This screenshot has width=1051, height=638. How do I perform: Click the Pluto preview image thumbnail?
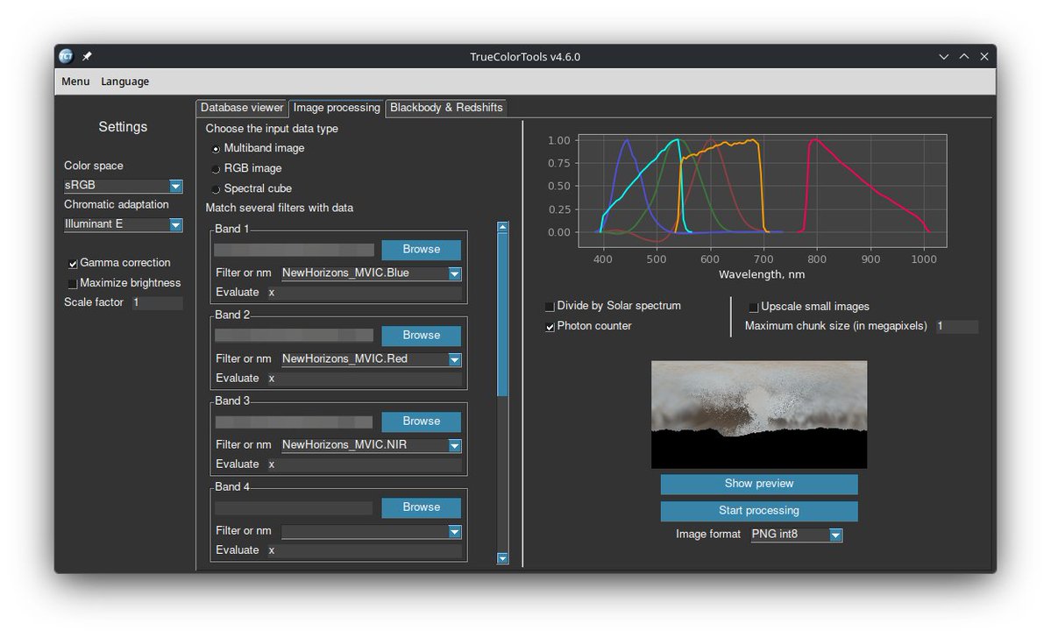tap(759, 415)
